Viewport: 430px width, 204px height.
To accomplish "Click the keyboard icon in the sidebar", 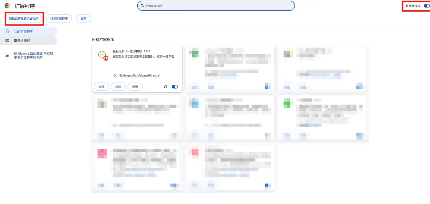I will pos(7,41).
